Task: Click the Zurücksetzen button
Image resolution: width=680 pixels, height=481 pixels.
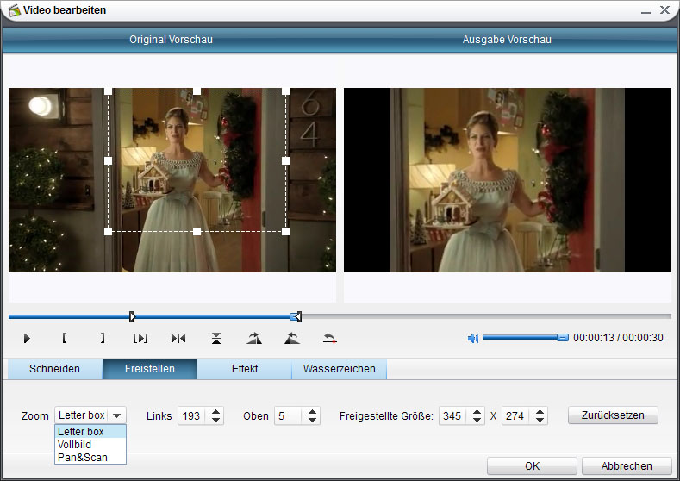Action: pyautogui.click(x=613, y=415)
